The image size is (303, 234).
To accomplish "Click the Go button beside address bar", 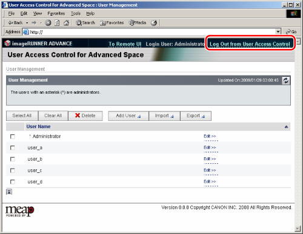I will 291,31.
